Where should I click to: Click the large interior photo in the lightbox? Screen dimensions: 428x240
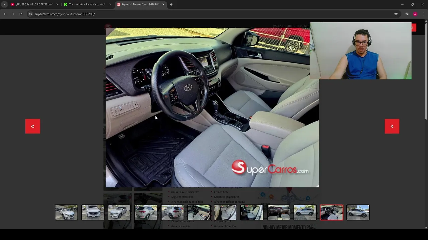(x=212, y=107)
